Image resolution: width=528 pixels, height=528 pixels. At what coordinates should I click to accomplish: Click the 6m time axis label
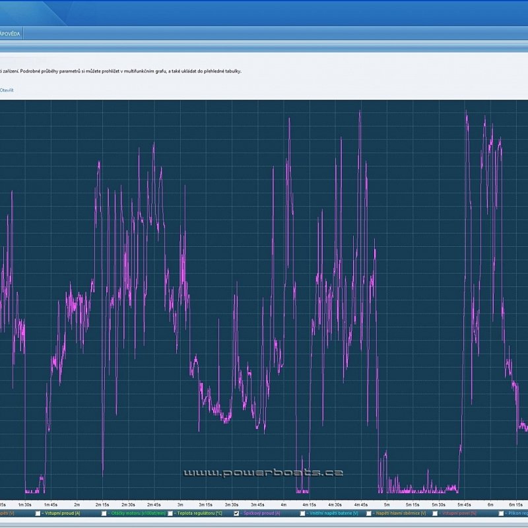pos(490,504)
